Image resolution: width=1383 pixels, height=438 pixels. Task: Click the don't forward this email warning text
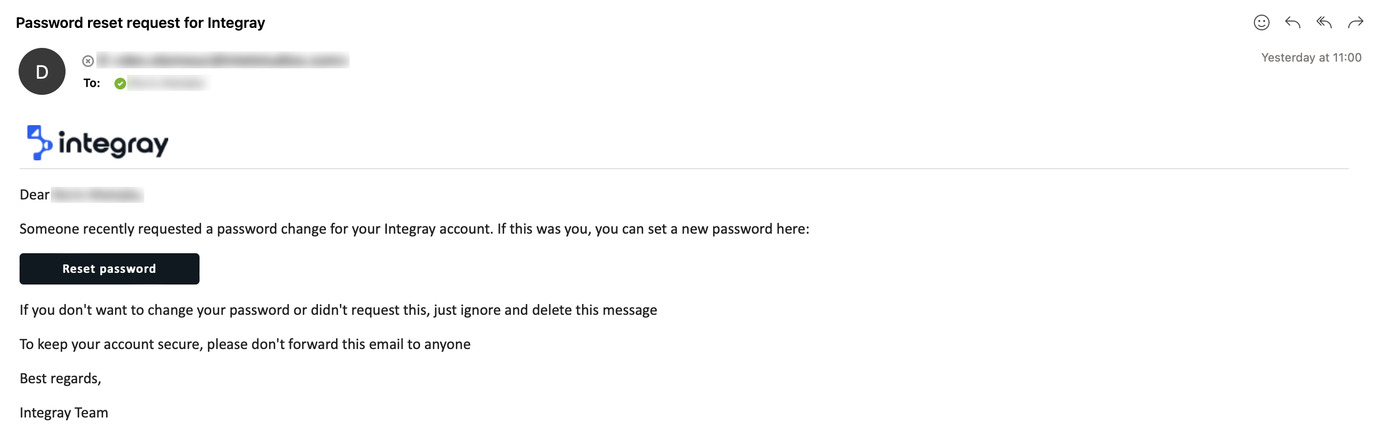click(245, 344)
